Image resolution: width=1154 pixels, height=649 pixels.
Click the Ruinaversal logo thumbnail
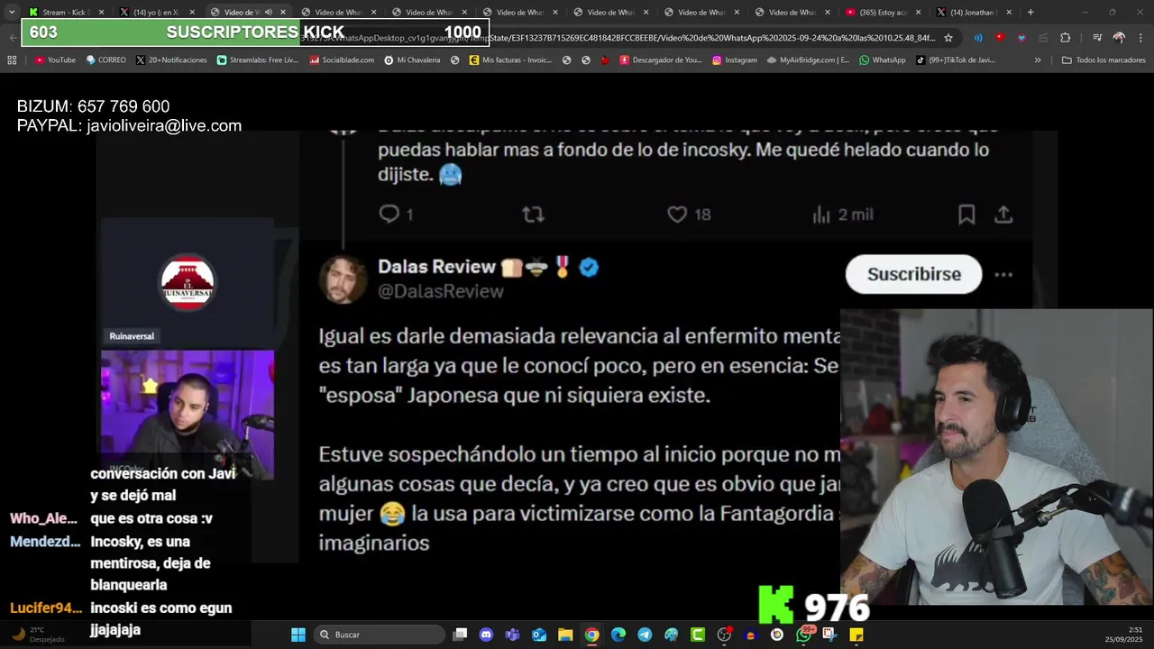(188, 282)
